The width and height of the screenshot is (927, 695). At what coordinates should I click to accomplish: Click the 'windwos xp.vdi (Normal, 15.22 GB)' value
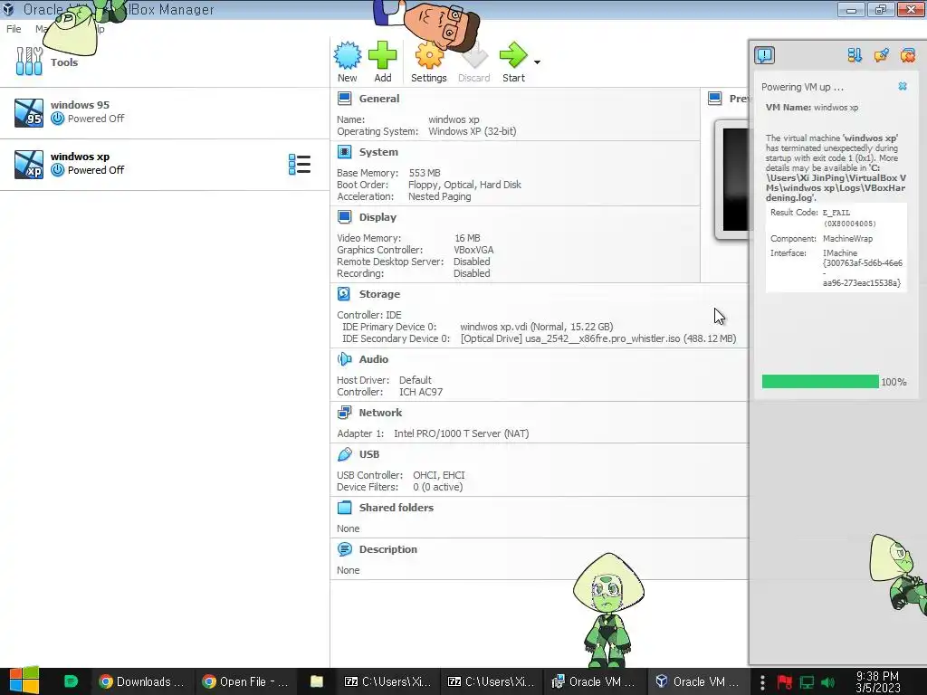[536, 327]
